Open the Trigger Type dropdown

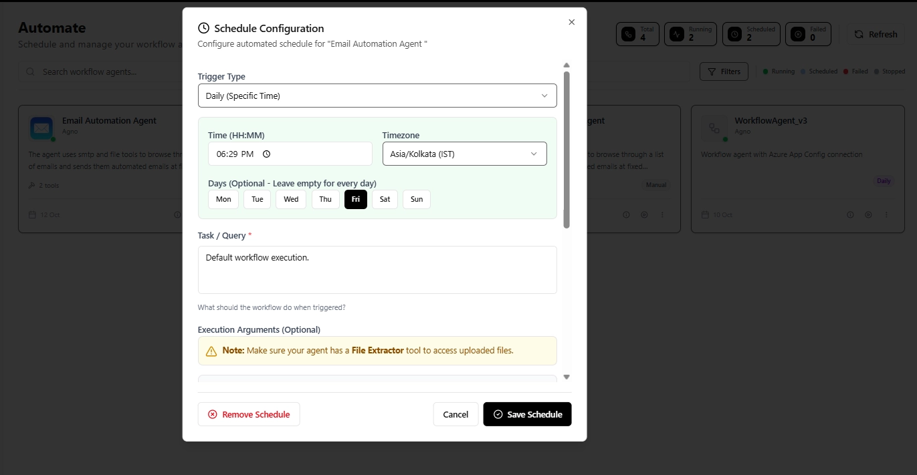[377, 96]
